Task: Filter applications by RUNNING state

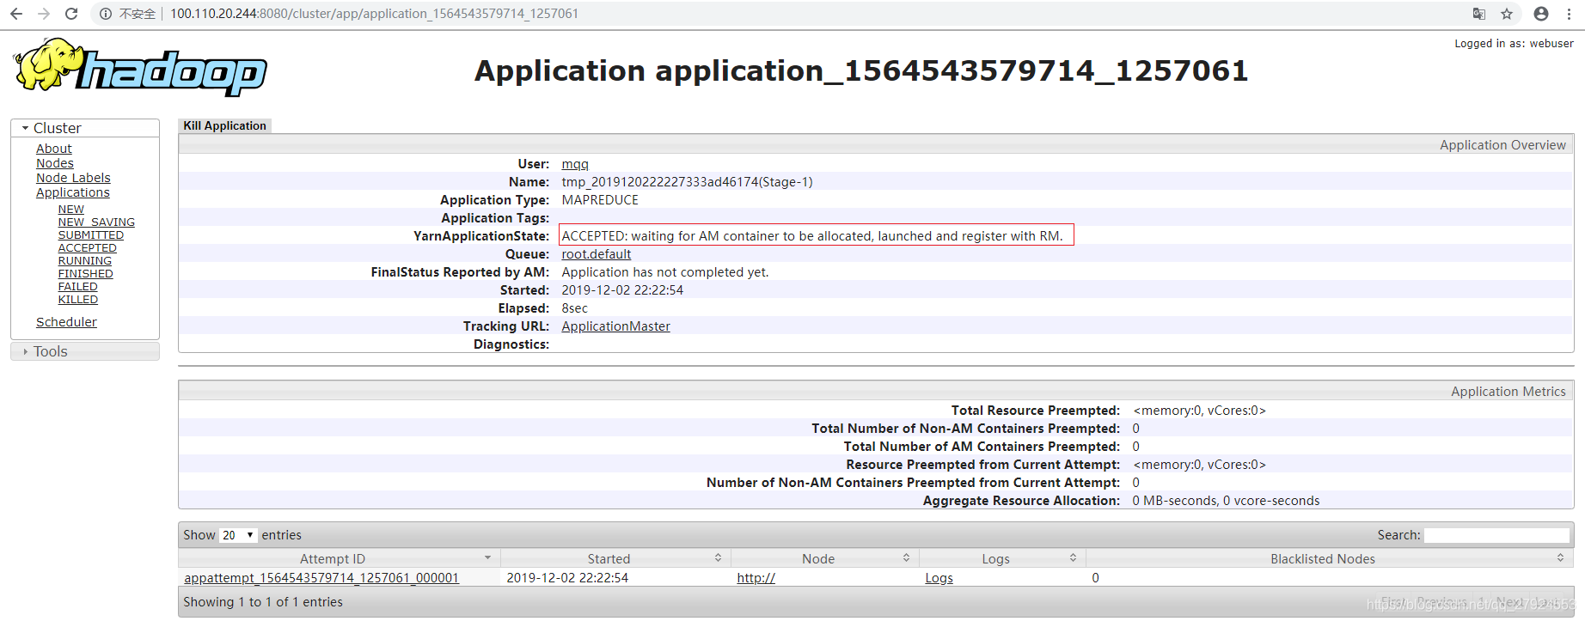Action: (x=84, y=261)
